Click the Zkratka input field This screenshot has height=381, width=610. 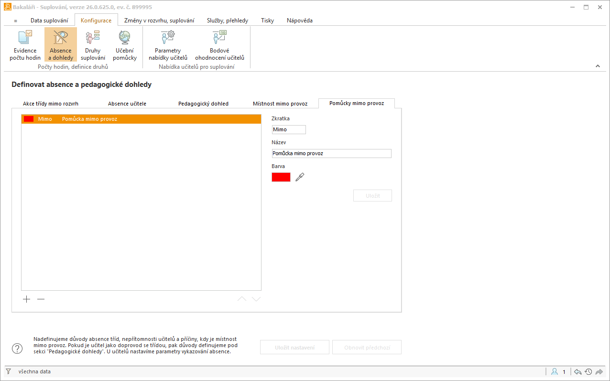click(x=289, y=130)
